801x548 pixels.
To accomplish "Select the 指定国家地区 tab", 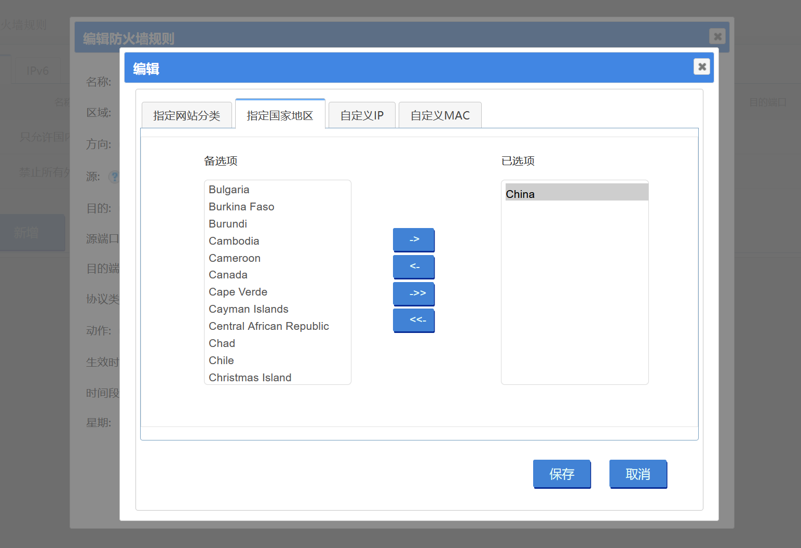I will coord(280,115).
